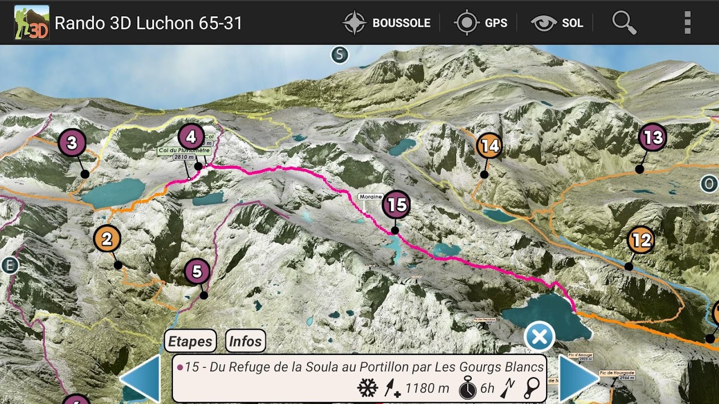Tap the Moraine map label
The image size is (719, 404).
[x=371, y=196]
